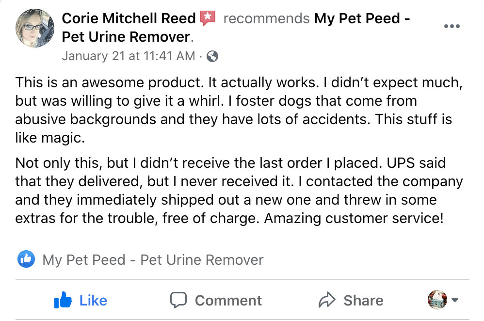Open the gray My Pet Peed reactor name beside the reaction

pos(153,259)
